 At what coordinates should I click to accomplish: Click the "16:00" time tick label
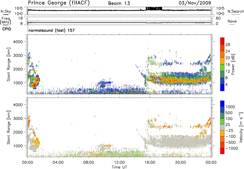(x=150, y=163)
